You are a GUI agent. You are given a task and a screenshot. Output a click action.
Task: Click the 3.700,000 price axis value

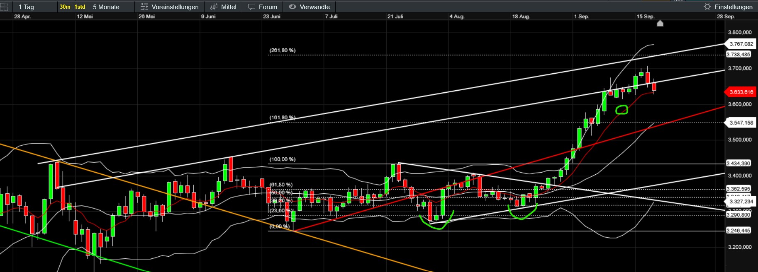[740, 68]
